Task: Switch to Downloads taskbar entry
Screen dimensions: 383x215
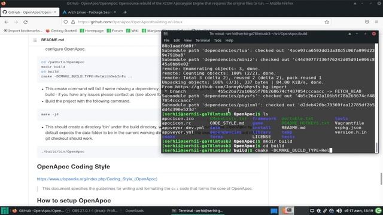Action: click(134, 211)
